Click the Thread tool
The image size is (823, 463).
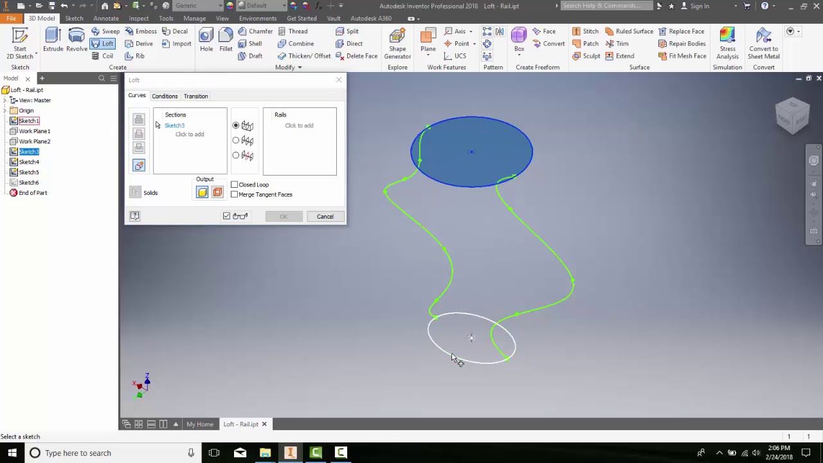tap(293, 31)
